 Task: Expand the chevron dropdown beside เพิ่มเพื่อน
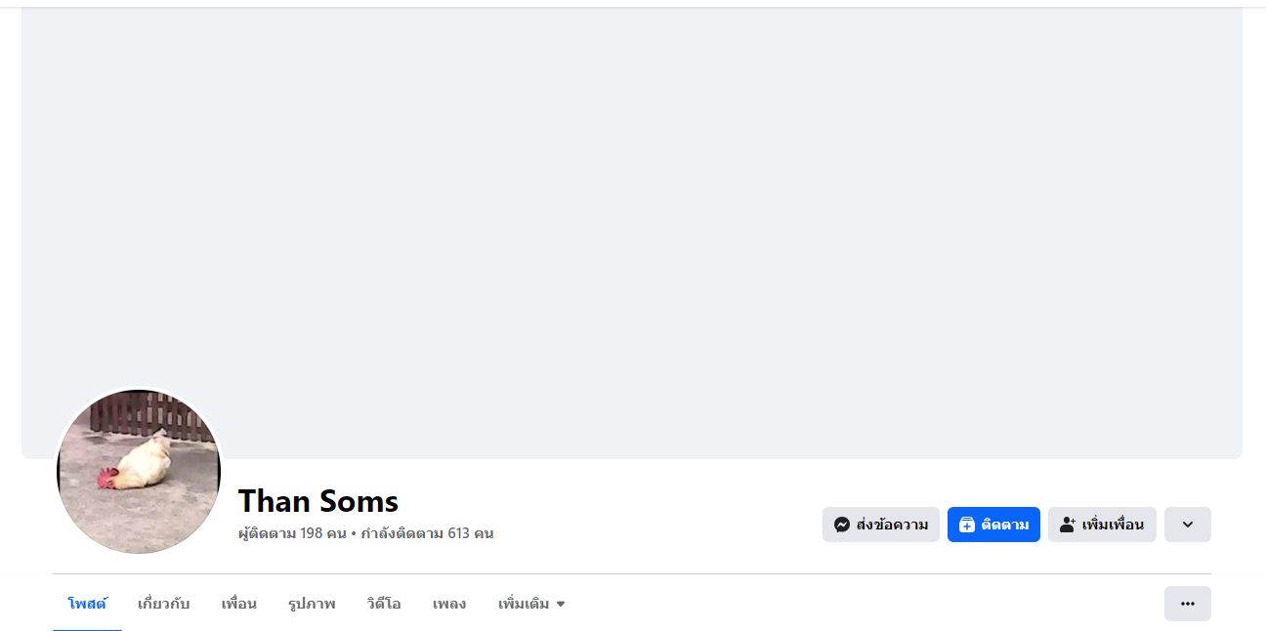[x=1187, y=525]
